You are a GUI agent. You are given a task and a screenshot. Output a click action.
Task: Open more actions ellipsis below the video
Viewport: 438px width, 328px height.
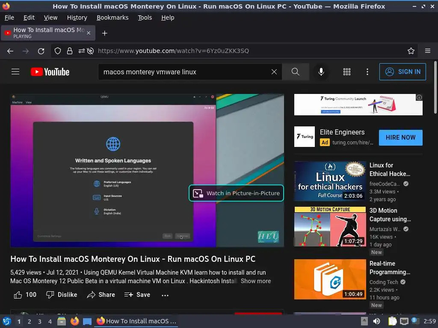coord(165,296)
